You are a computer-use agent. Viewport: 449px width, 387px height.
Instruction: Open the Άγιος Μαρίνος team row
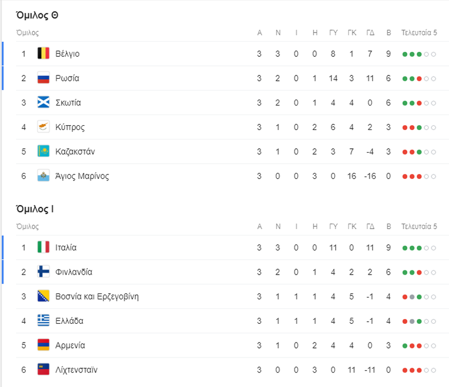[x=226, y=176]
